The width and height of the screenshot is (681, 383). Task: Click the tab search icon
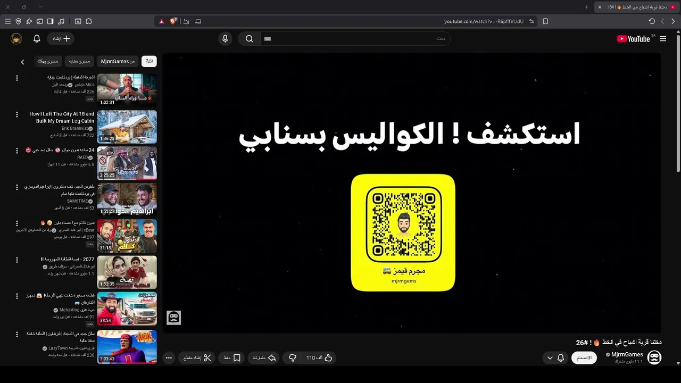(x=78, y=21)
